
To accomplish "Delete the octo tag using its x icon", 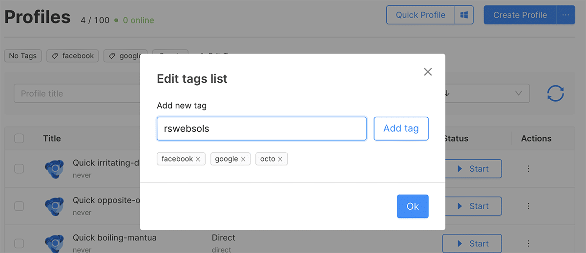I will tap(280, 159).
